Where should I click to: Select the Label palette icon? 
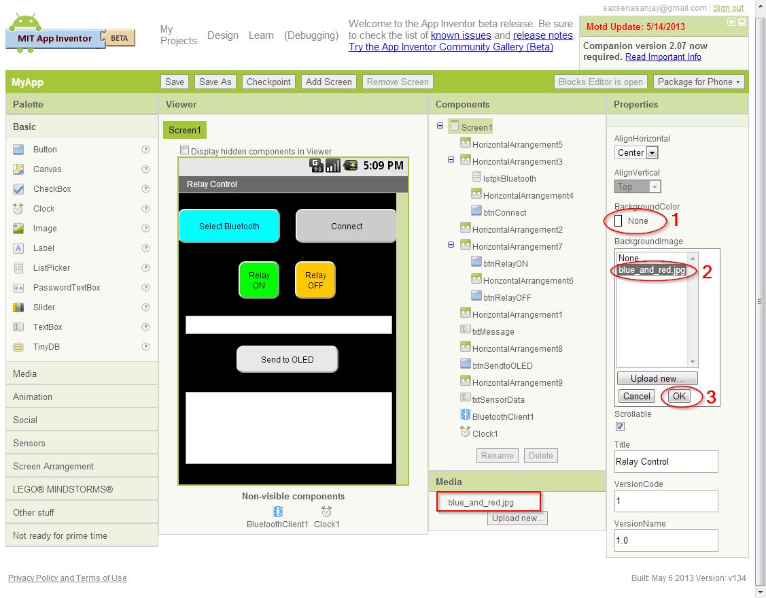coord(18,248)
